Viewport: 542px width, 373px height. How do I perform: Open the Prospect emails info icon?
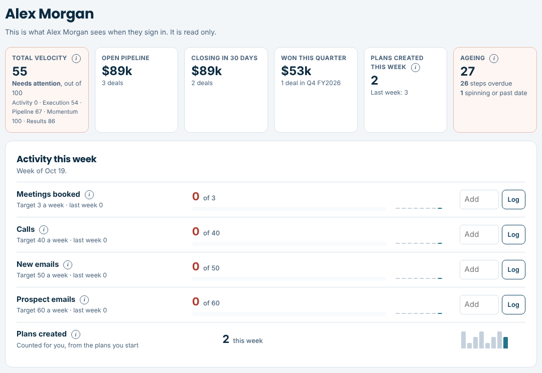pyautogui.click(x=84, y=300)
